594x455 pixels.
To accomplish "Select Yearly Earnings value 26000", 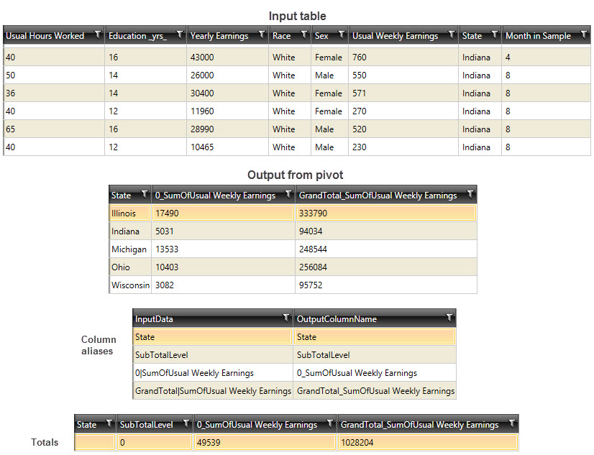I will [x=227, y=75].
